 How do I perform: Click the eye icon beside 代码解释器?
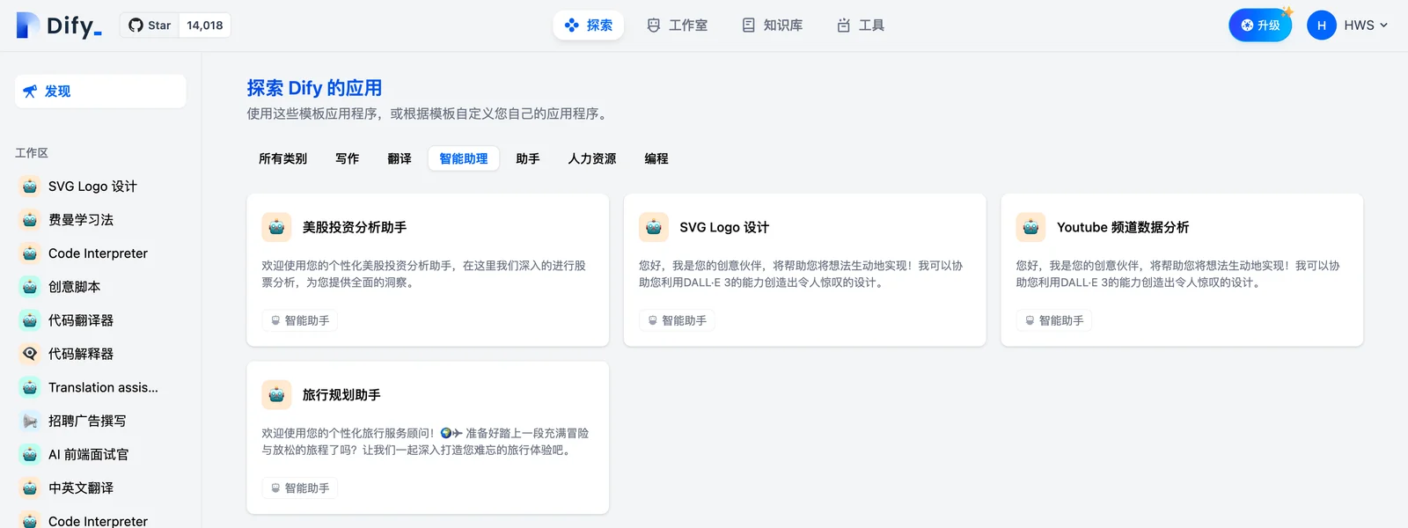pyautogui.click(x=30, y=354)
